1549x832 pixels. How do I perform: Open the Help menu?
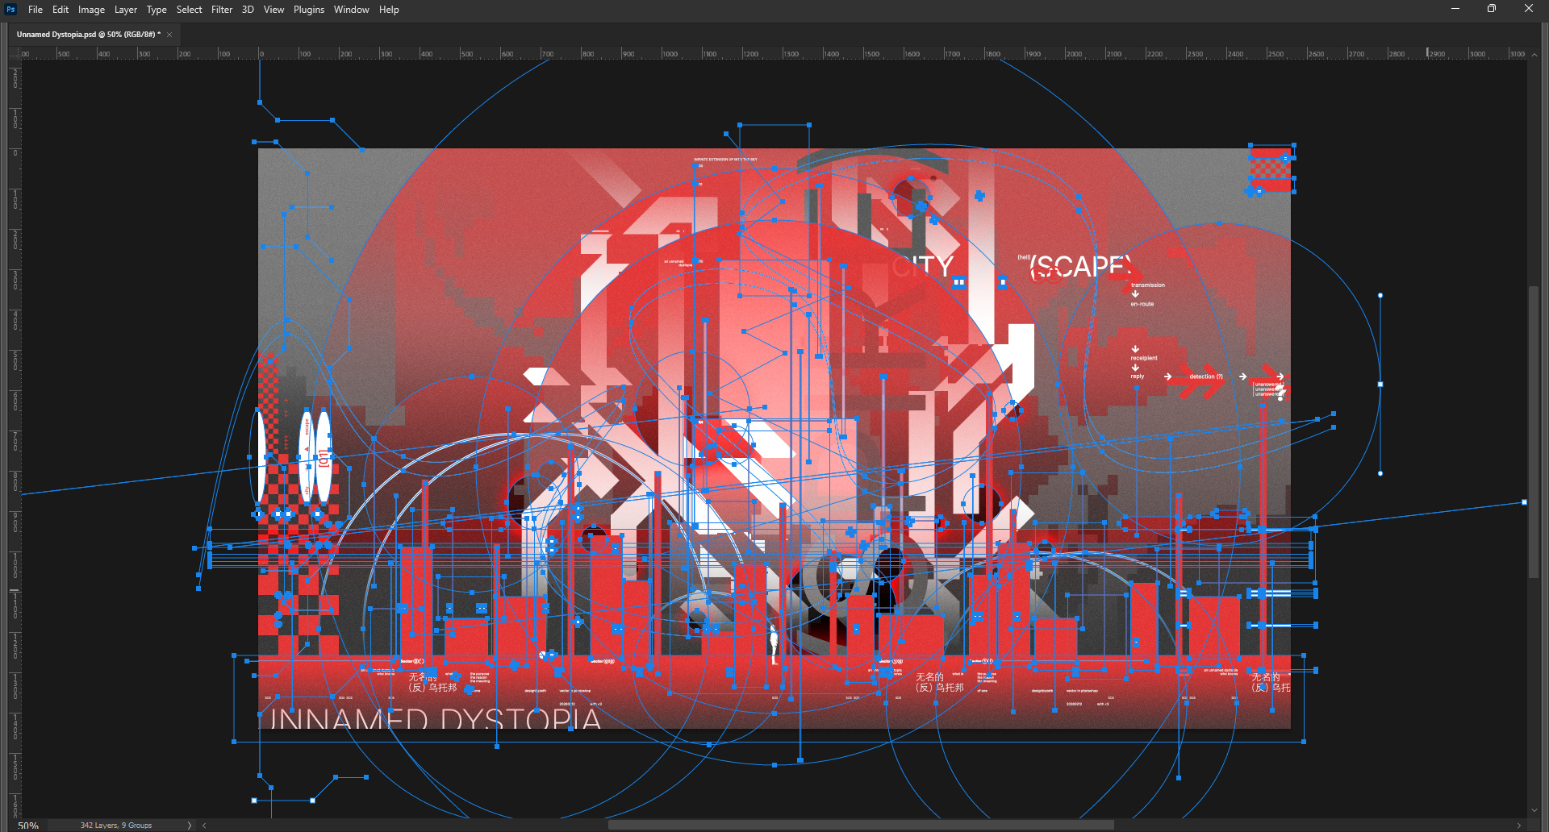(x=389, y=10)
